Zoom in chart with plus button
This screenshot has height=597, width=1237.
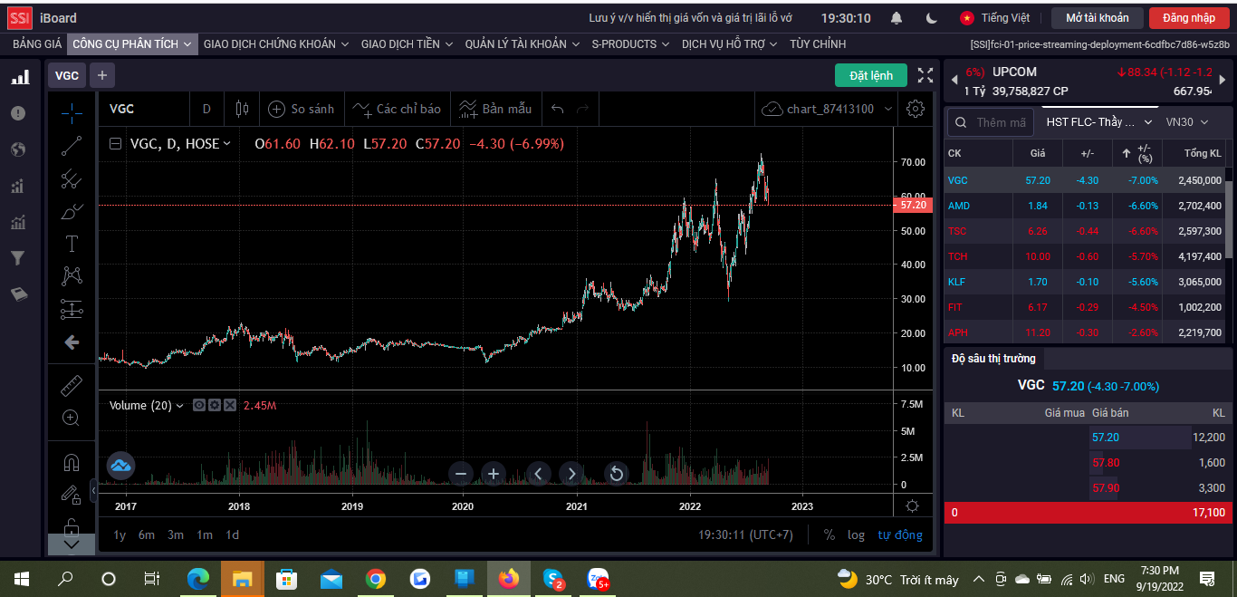(x=493, y=473)
